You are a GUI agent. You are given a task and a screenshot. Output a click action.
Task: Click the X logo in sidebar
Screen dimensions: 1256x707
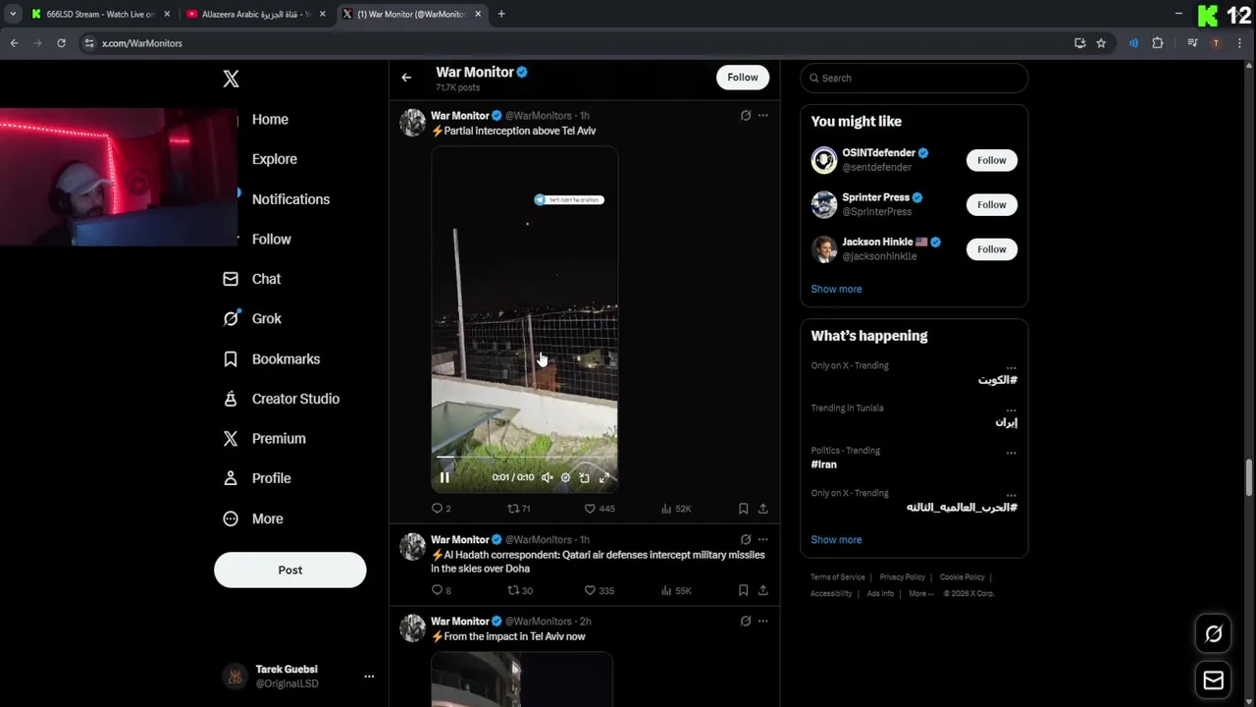231,79
